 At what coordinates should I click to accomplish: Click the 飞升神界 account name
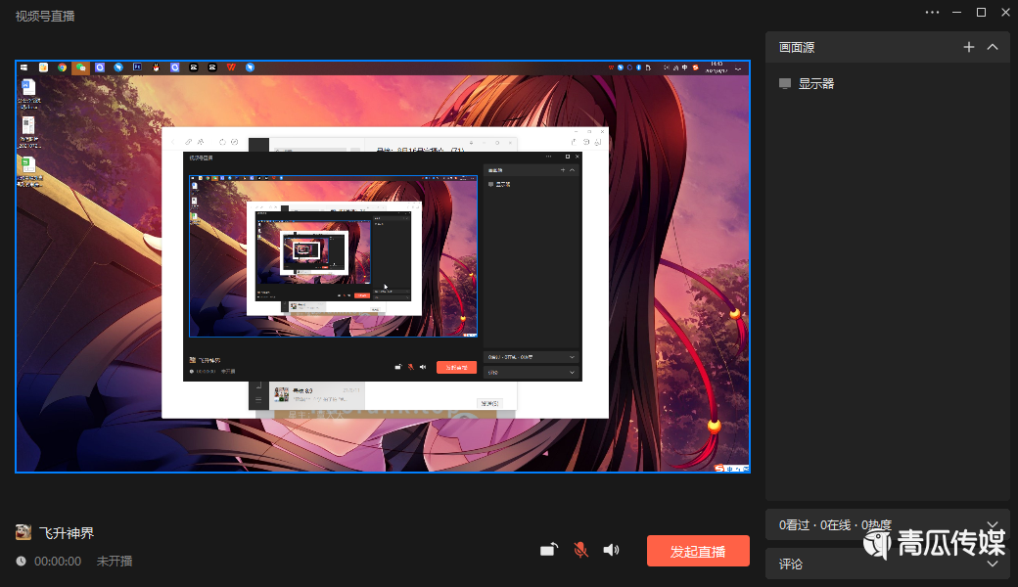click(67, 533)
